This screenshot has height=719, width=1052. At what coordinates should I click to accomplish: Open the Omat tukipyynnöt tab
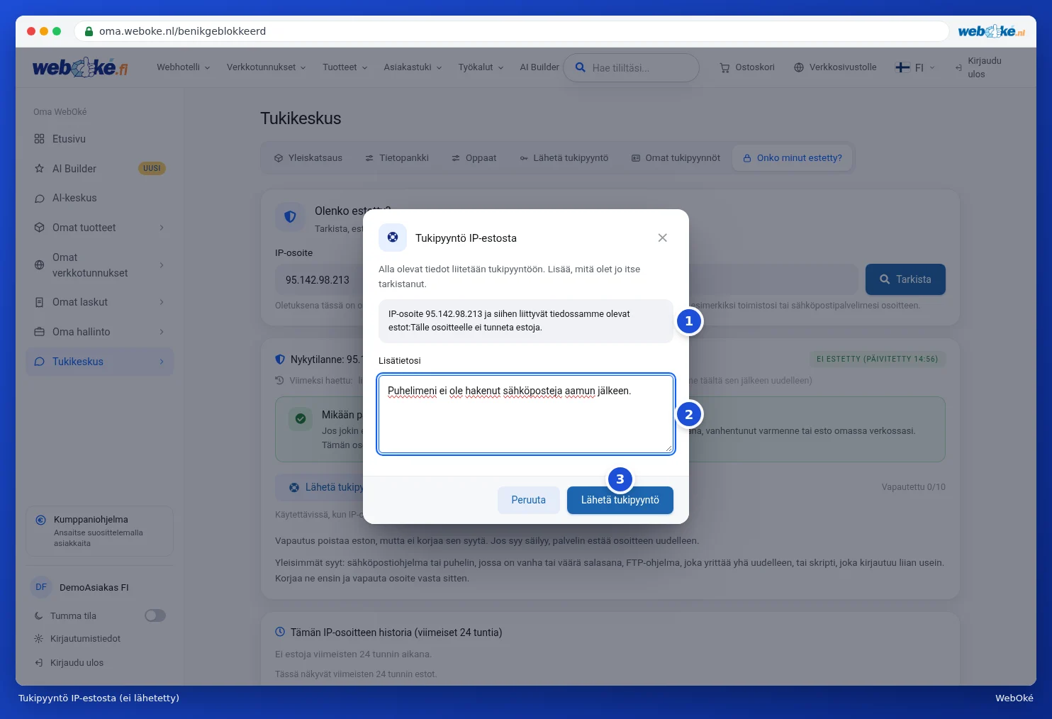click(x=676, y=158)
